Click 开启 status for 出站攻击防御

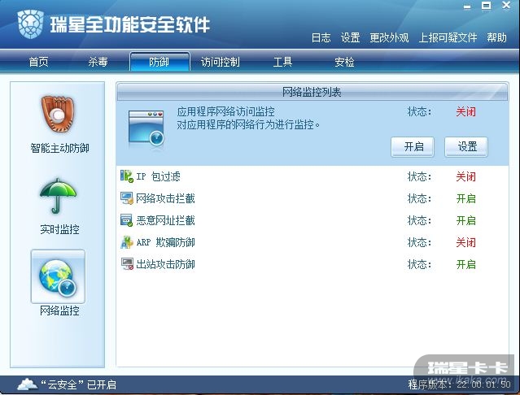point(466,264)
